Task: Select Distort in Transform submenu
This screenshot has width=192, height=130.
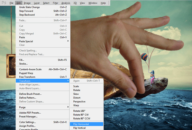Action: [87, 98]
